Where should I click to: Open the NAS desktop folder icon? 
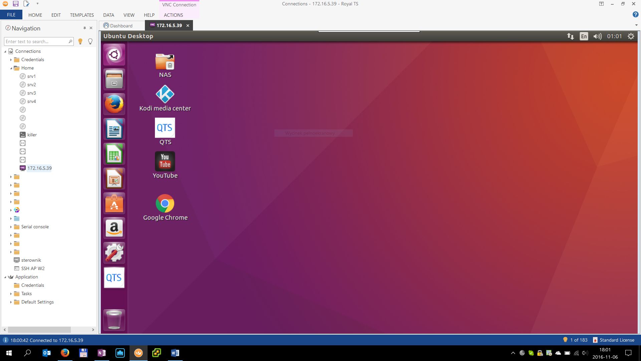pyautogui.click(x=165, y=66)
